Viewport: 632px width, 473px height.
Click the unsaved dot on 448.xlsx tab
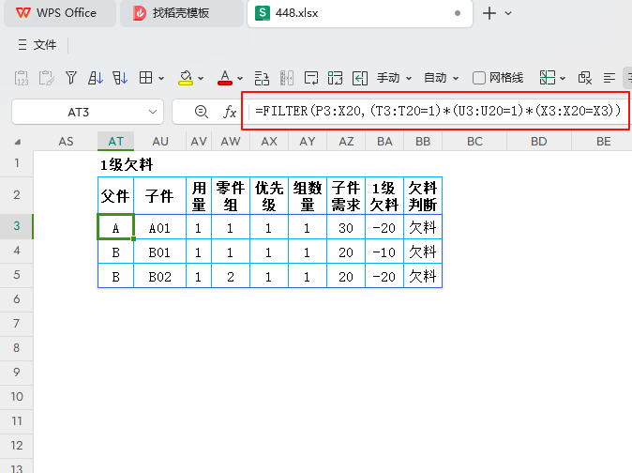coord(458,13)
